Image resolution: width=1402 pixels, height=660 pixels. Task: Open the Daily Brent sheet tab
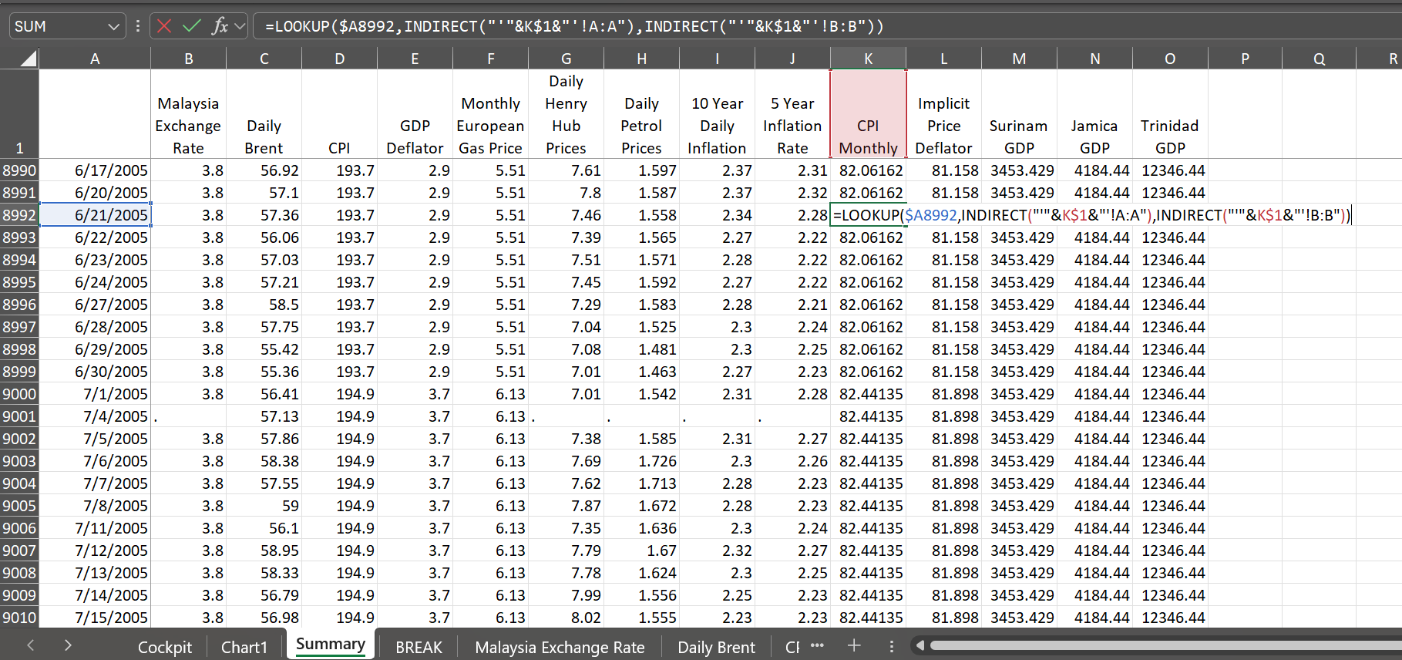(x=716, y=647)
